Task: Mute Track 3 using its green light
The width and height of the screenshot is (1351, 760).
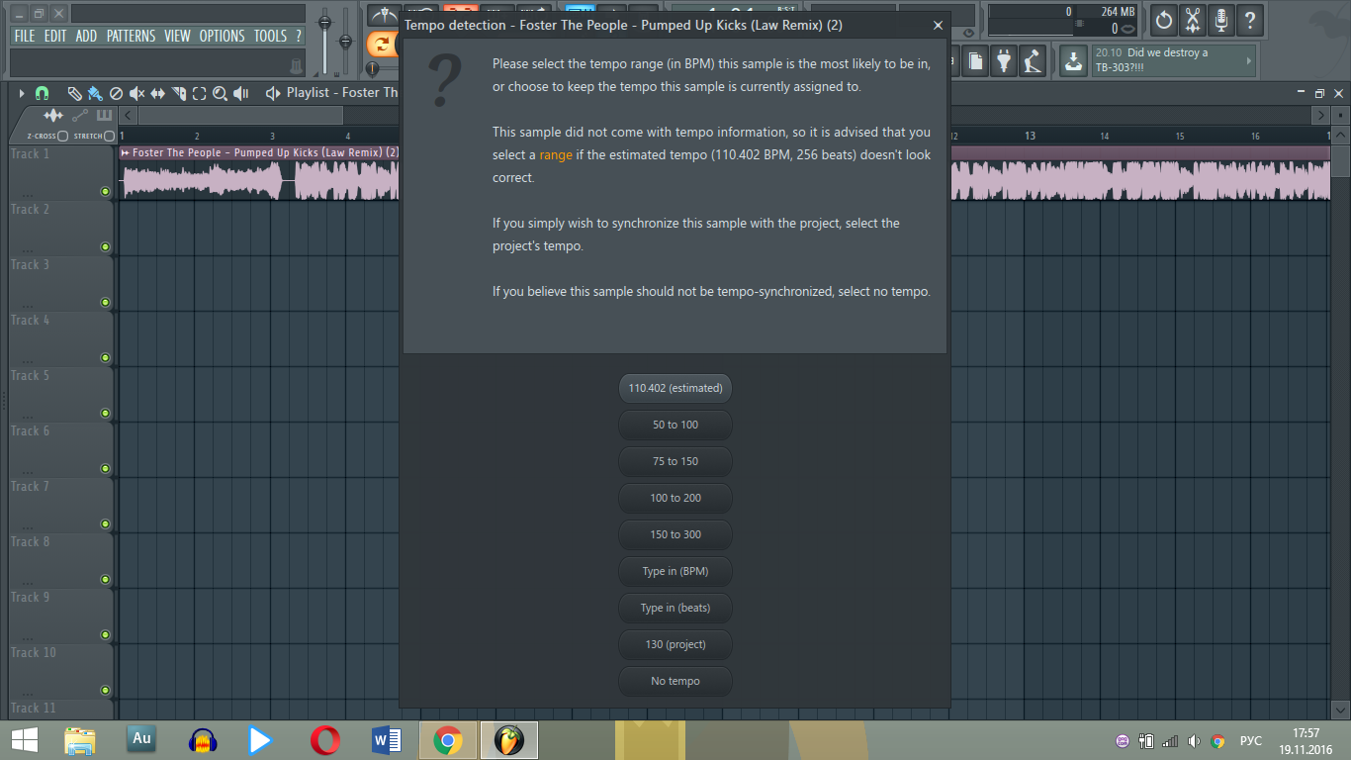Action: pos(105,303)
